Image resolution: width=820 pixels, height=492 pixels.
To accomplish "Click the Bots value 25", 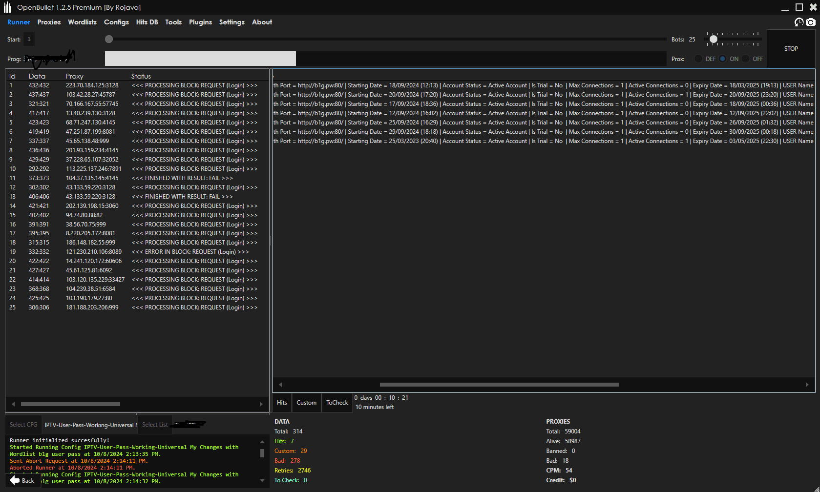I will coord(692,39).
